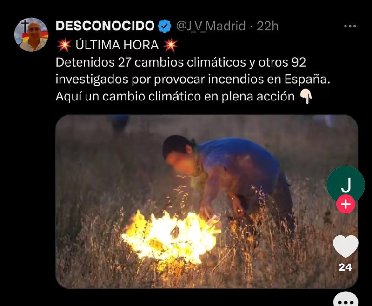
Task: Open the green J creator avatar
Action: coord(345,185)
